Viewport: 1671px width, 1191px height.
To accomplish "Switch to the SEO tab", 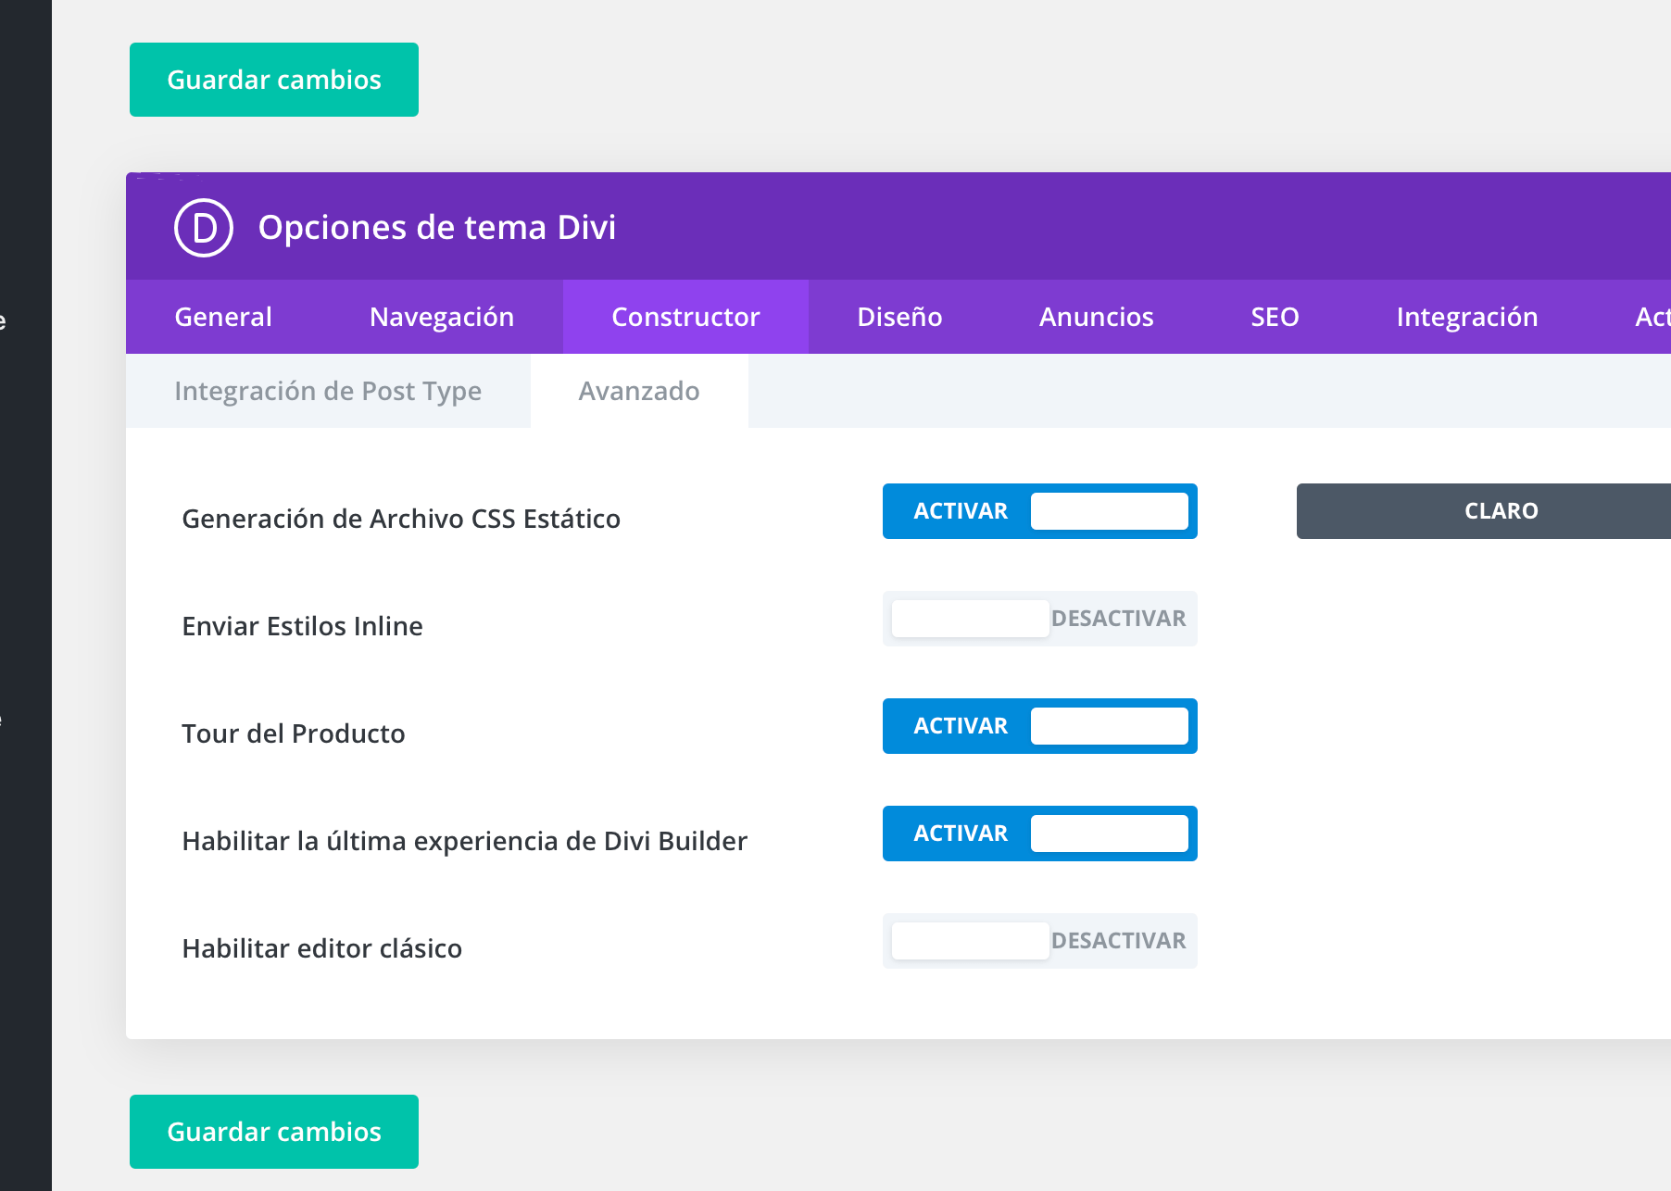I will coord(1275,317).
